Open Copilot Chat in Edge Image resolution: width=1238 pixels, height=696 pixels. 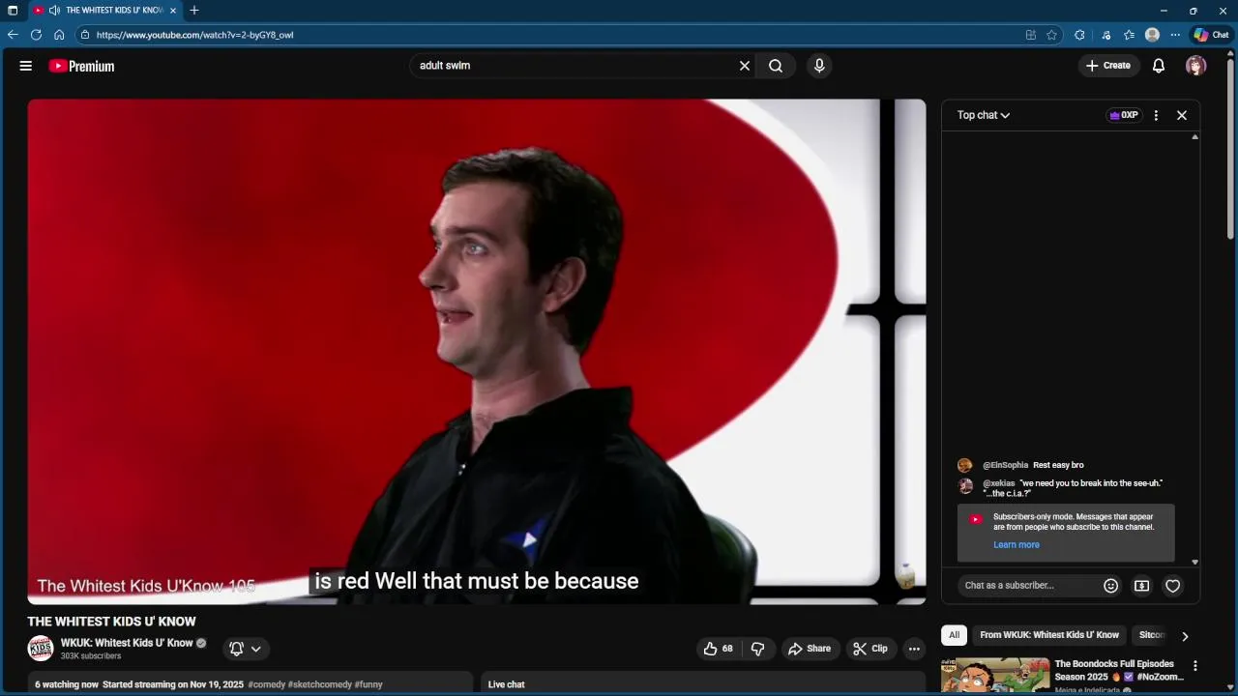point(1211,35)
